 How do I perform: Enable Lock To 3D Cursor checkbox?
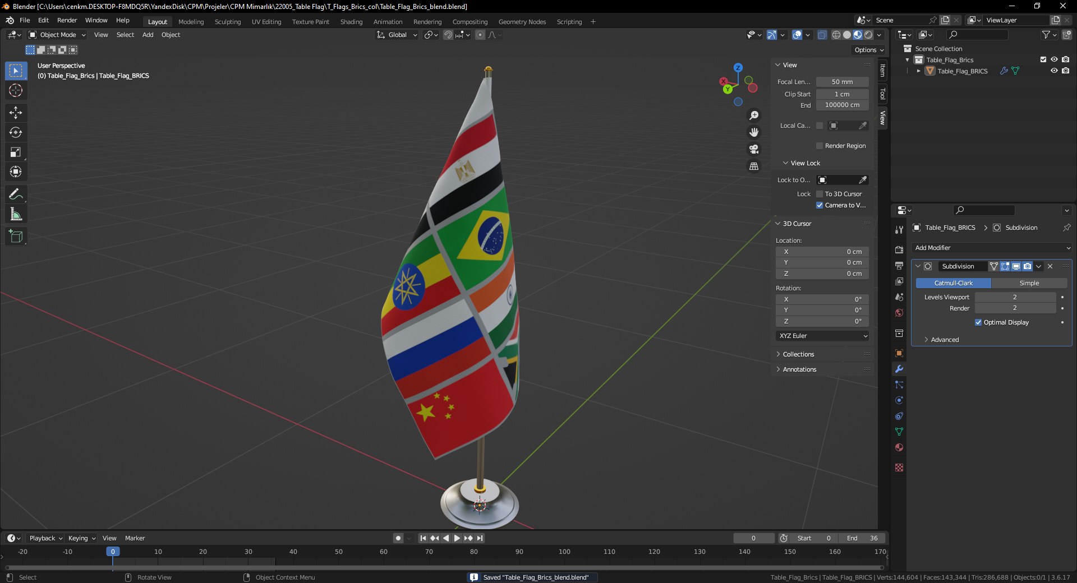pos(820,194)
